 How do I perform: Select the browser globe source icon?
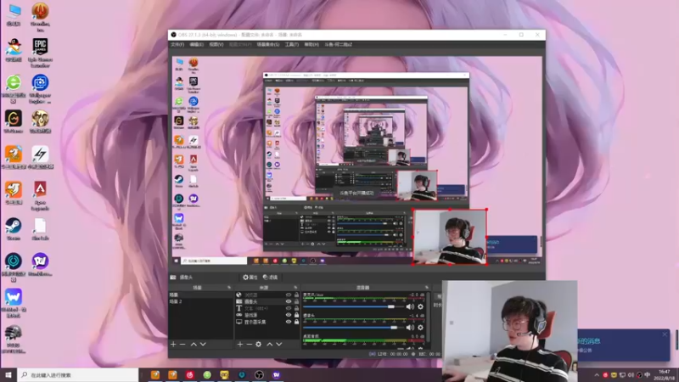[x=238, y=295]
